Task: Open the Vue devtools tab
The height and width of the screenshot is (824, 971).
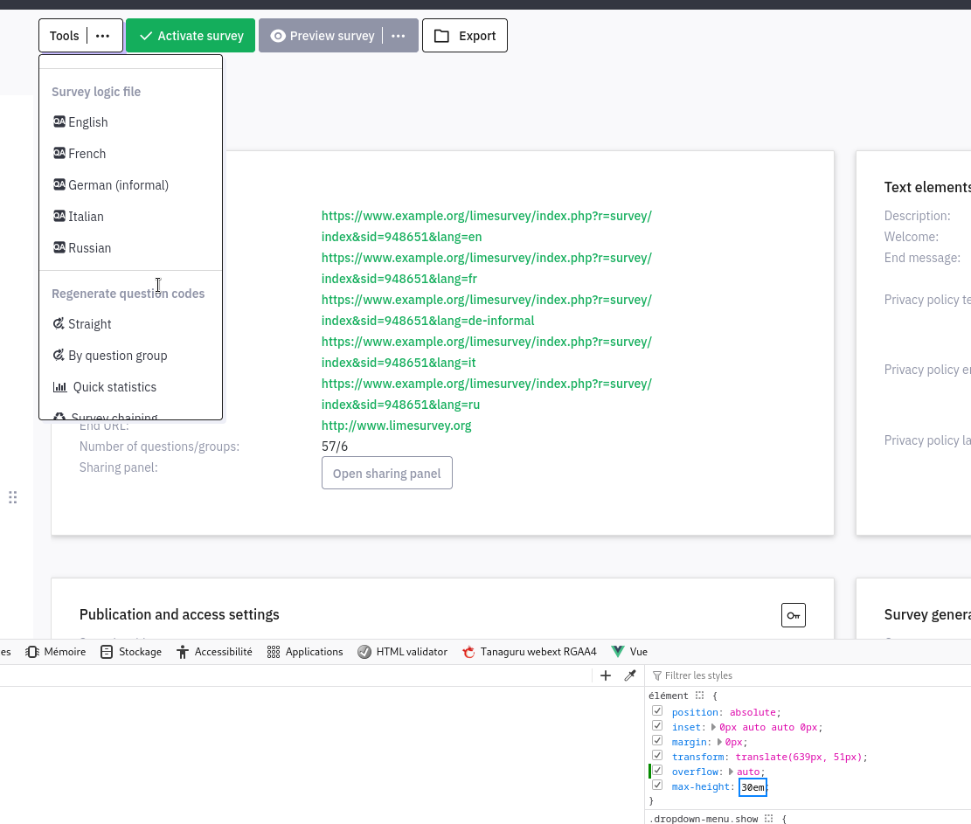Action: click(x=629, y=652)
